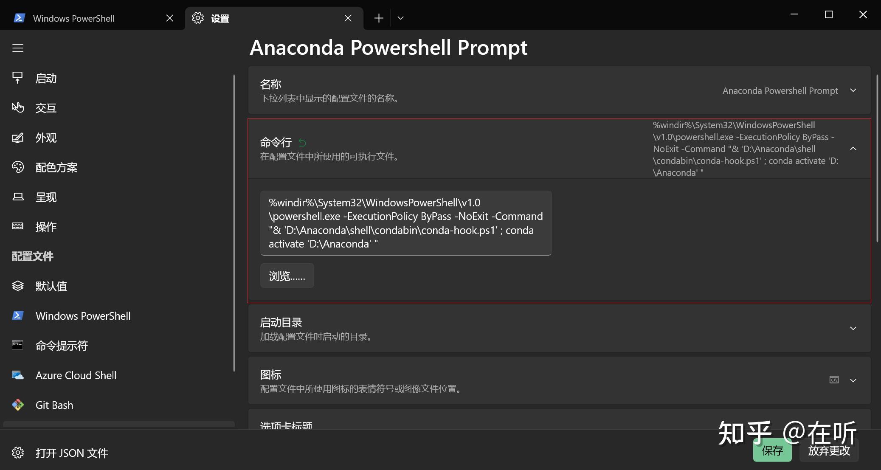This screenshot has height=470, width=881.
Task: Open the 操作 (Actions) keyboard settings
Action: point(46,227)
